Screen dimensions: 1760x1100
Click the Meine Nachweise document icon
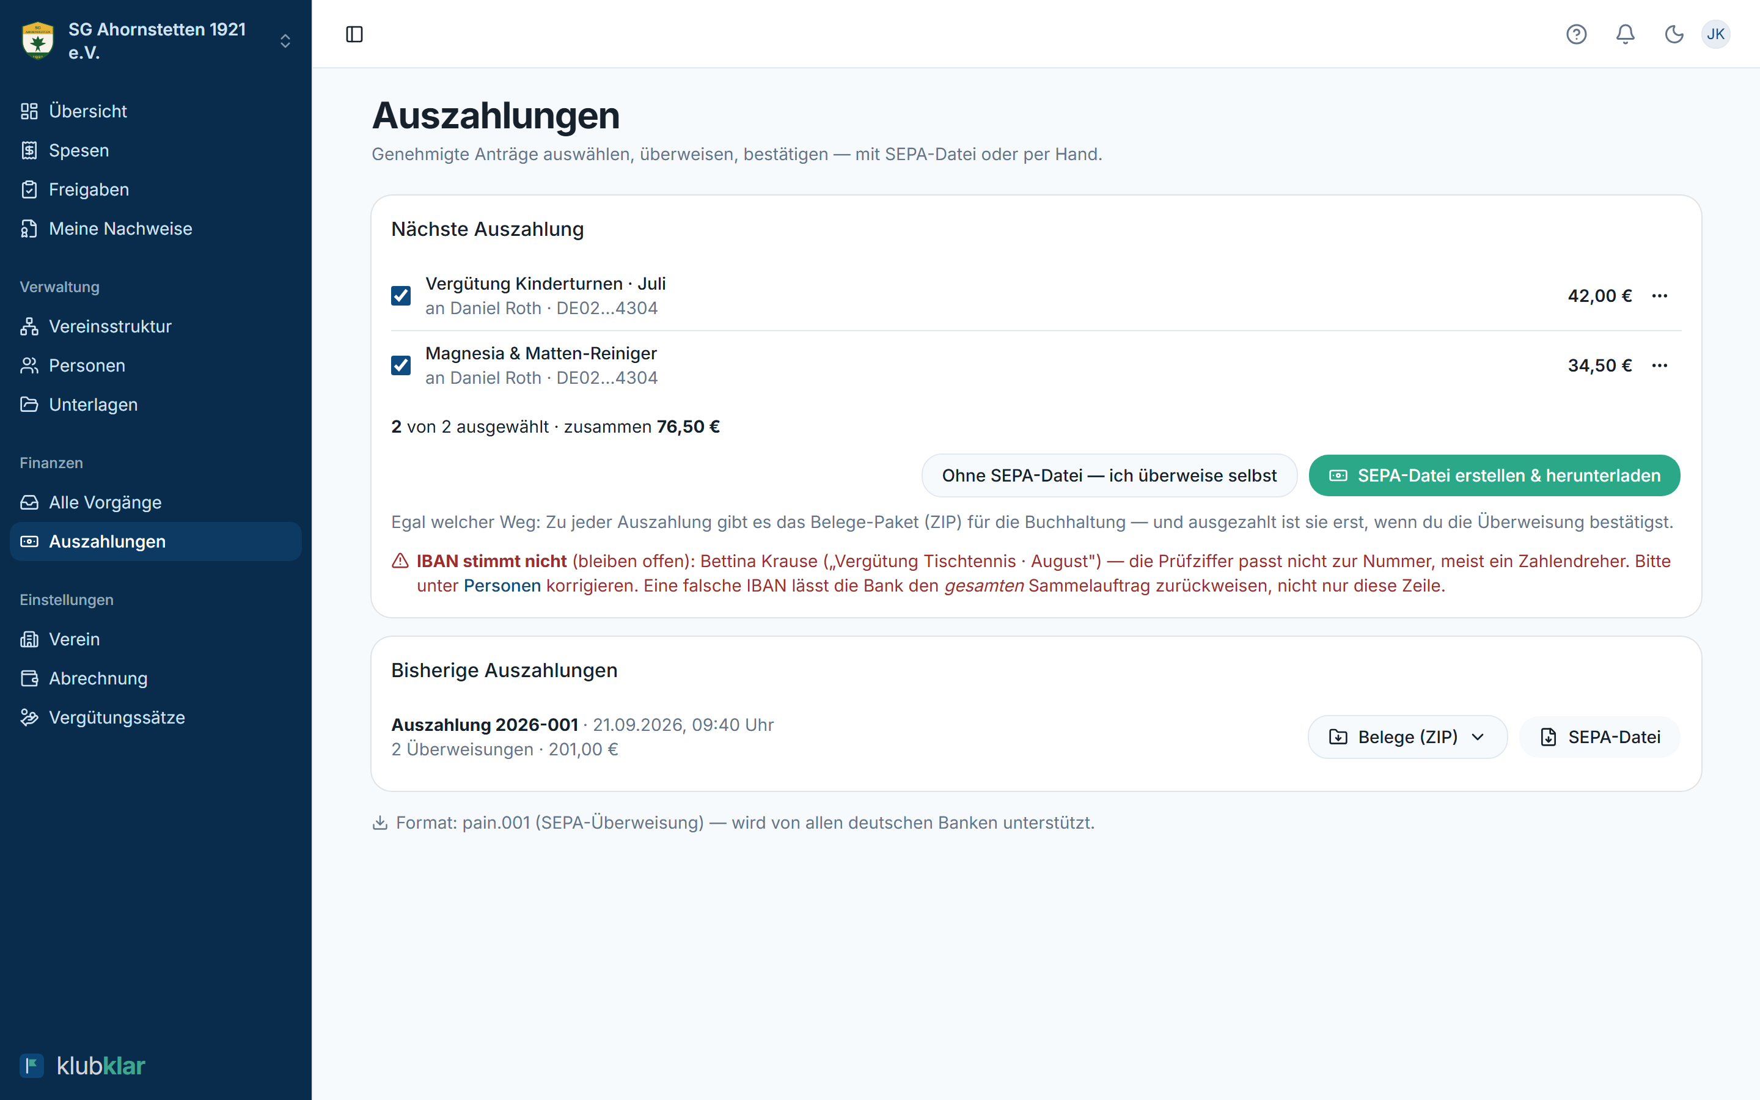(29, 229)
